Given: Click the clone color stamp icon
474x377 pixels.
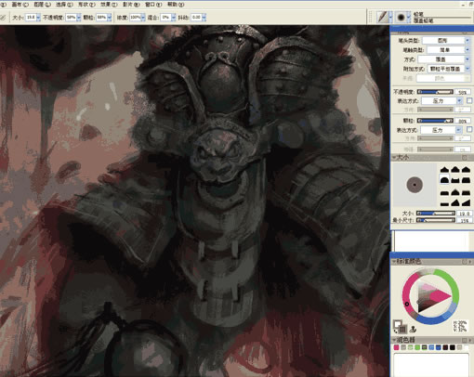Looking at the screenshot, I should (x=413, y=329).
